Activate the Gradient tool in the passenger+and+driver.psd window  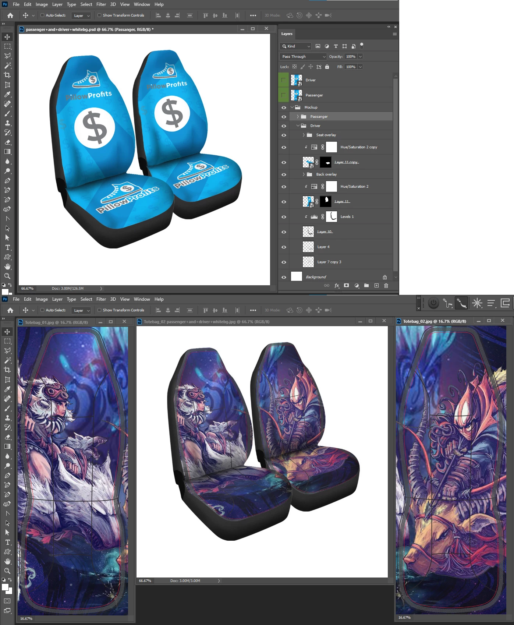pyautogui.click(x=7, y=152)
